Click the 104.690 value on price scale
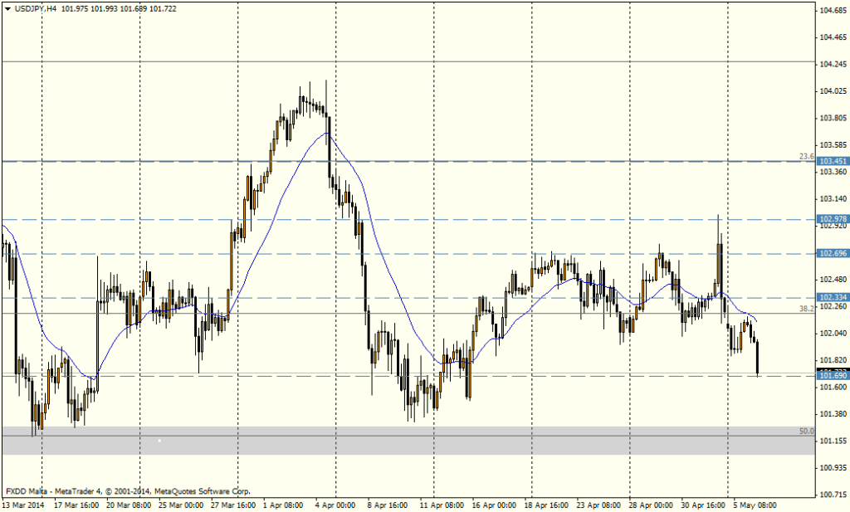 click(833, 11)
